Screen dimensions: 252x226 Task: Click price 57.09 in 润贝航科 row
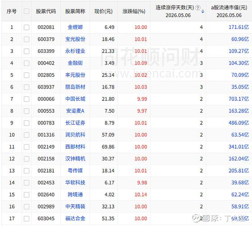[x=108, y=135]
